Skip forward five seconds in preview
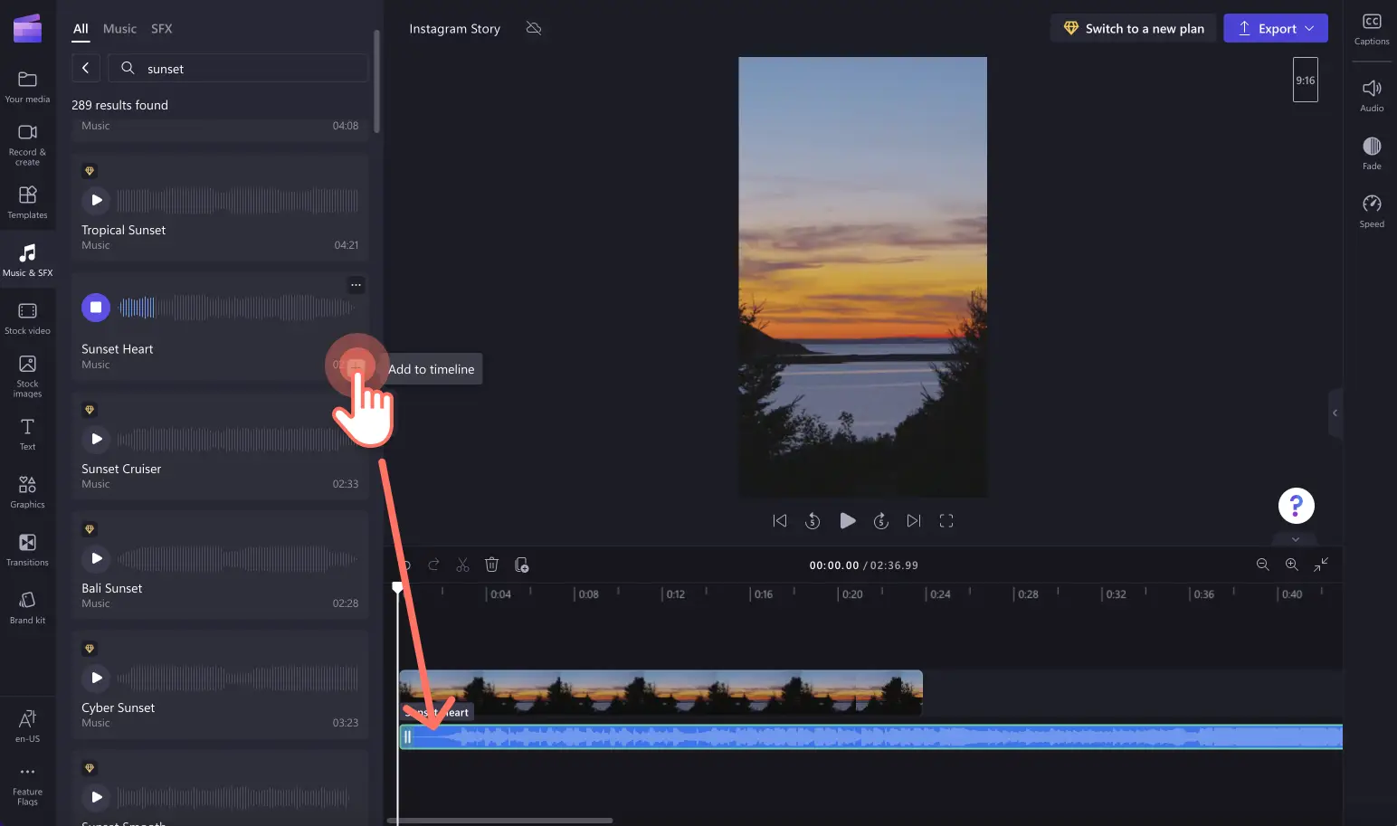 [x=880, y=520]
